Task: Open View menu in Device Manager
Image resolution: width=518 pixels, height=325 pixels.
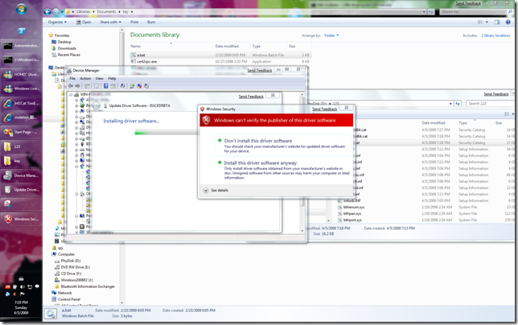Action: point(100,79)
